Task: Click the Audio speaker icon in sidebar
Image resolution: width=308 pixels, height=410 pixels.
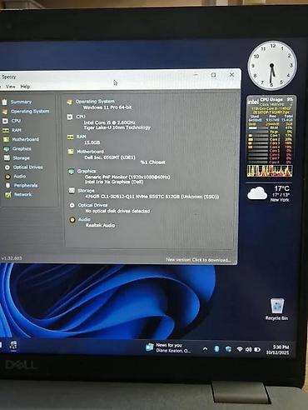Action: [x=7, y=177]
